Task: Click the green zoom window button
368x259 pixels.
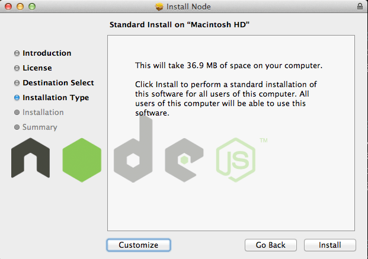Action: [32, 7]
